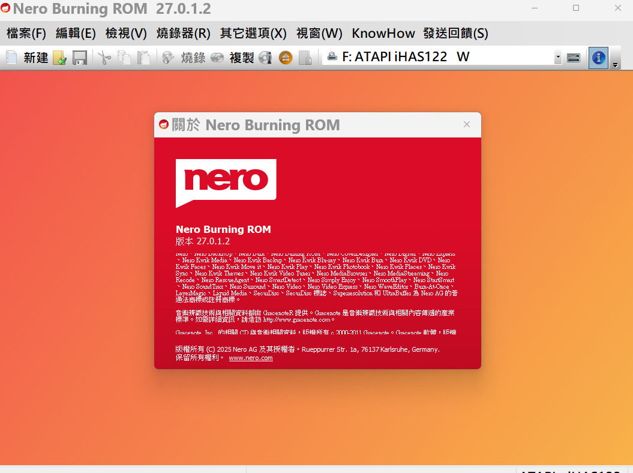Open the 發送回饋(S) menu
This screenshot has width=633, height=473.
tap(456, 33)
